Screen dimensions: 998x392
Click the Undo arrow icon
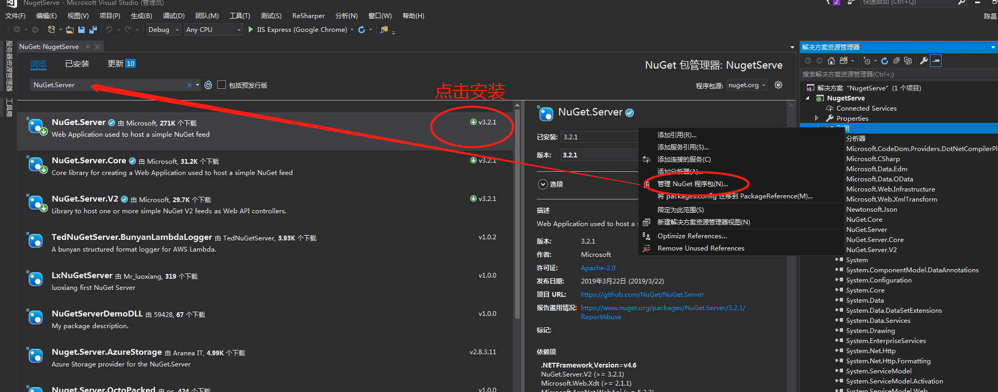(109, 30)
